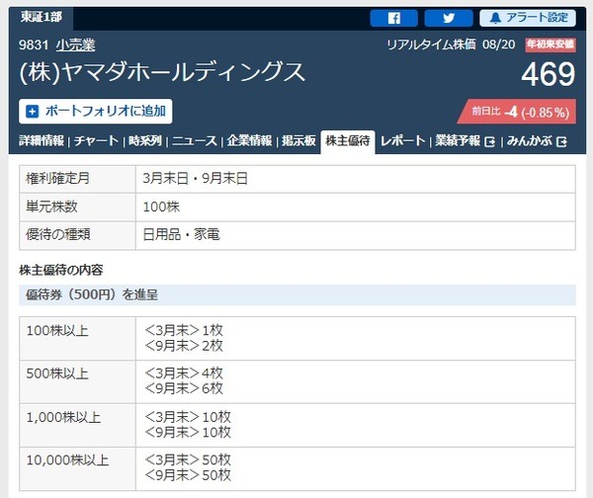Click the 年初来安値 badge

551,44
